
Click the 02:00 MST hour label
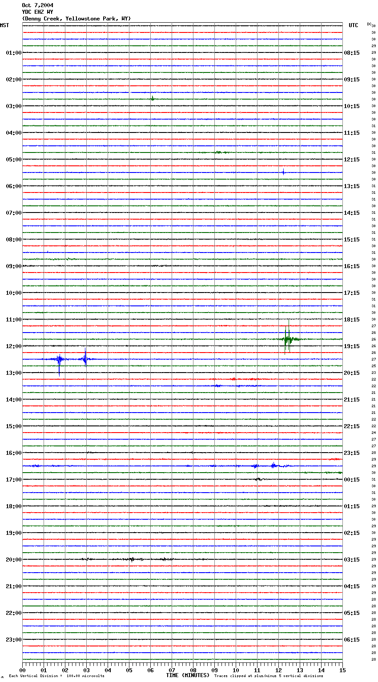(14, 80)
